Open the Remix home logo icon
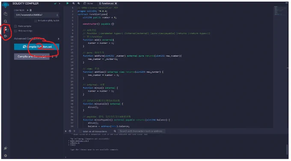This screenshot has height=161, width=291. point(6,5)
